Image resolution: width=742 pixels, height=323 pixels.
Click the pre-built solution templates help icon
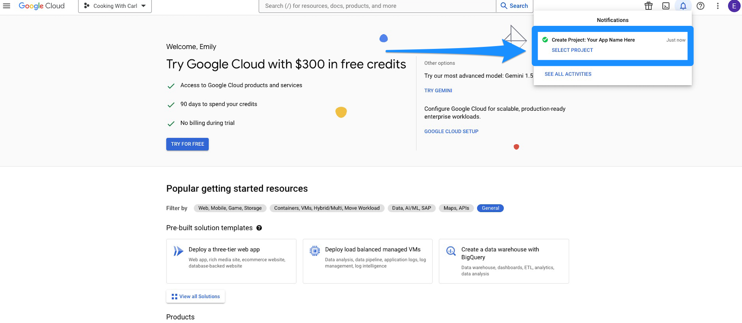tap(259, 228)
